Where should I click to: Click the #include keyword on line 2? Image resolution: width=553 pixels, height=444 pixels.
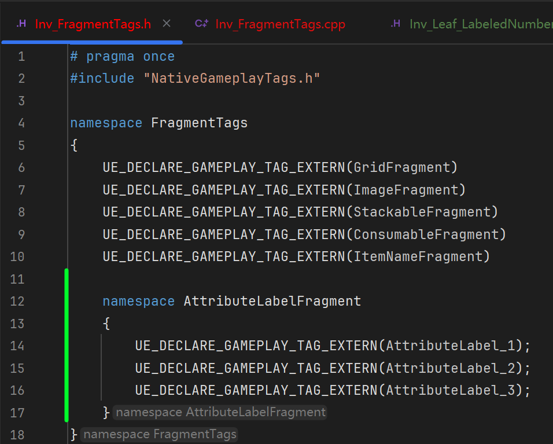point(102,78)
